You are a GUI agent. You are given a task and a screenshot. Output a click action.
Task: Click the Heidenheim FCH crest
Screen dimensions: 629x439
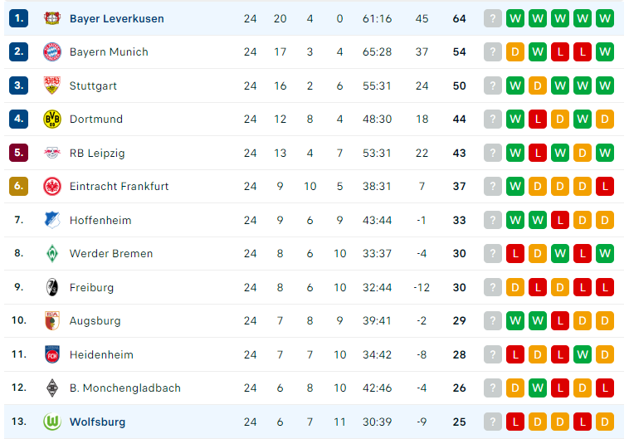tap(52, 354)
